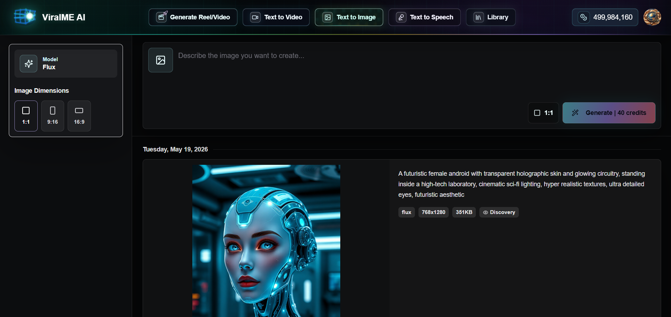Click Generate for 40 credits

coord(609,113)
